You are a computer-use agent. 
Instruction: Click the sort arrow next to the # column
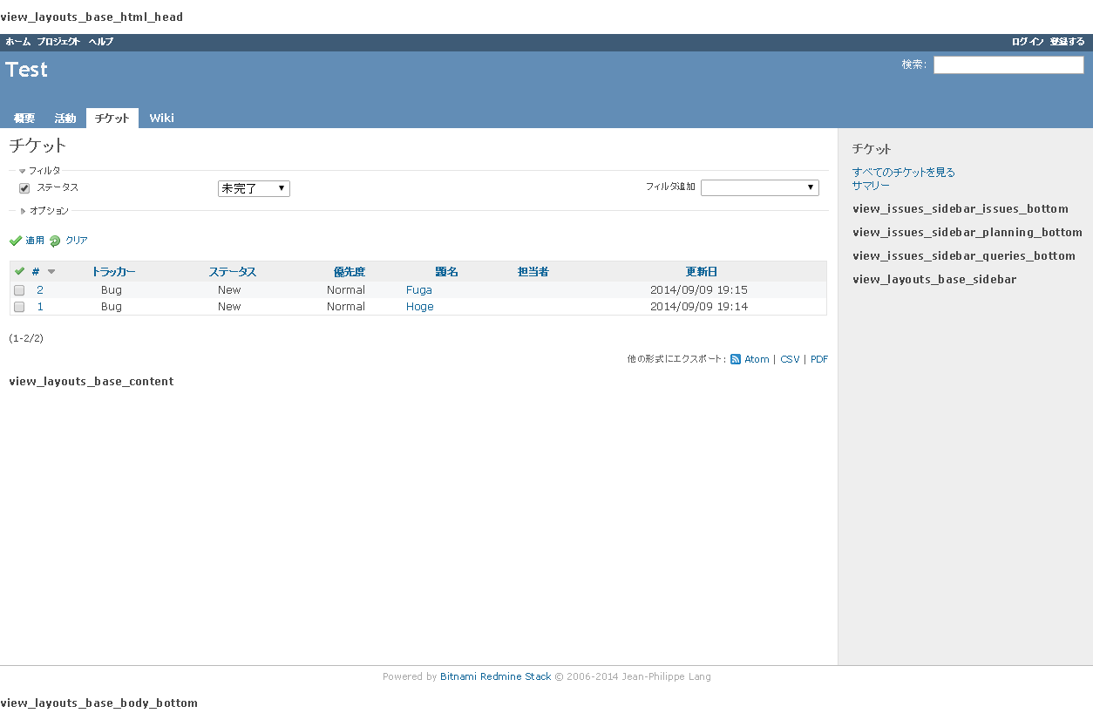pos(51,271)
